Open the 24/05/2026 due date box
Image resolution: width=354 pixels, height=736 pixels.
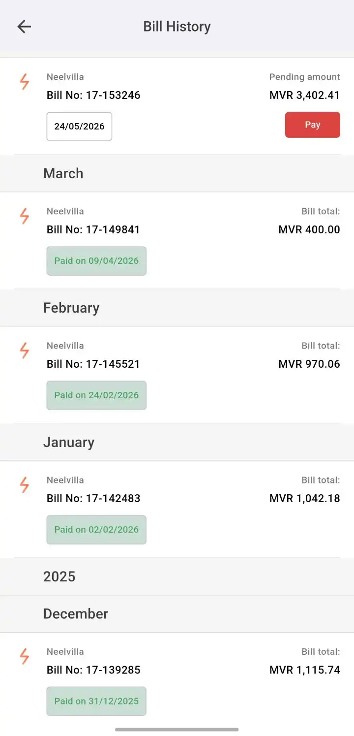[79, 127]
